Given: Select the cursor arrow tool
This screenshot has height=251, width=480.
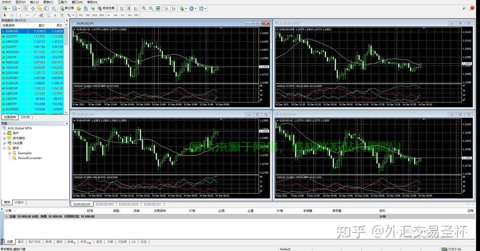Looking at the screenshot, I should coord(5,15).
